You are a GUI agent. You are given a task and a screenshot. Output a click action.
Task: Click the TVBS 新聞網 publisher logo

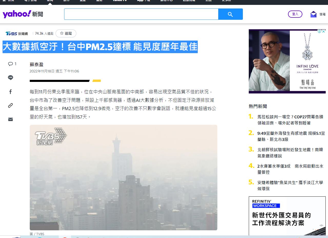tap(17, 33)
